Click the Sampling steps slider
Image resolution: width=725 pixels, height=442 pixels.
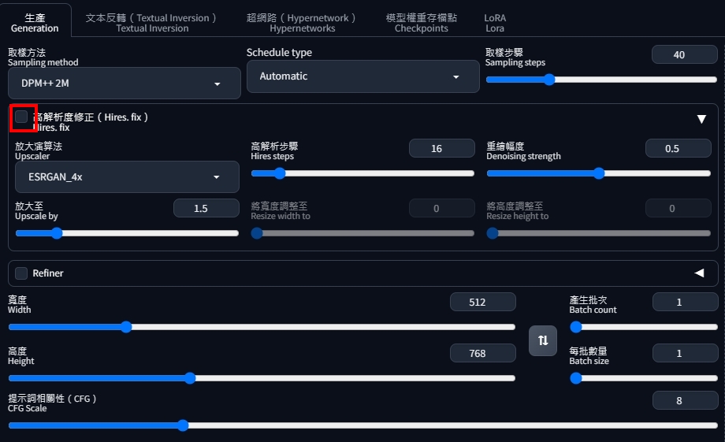[601, 80]
